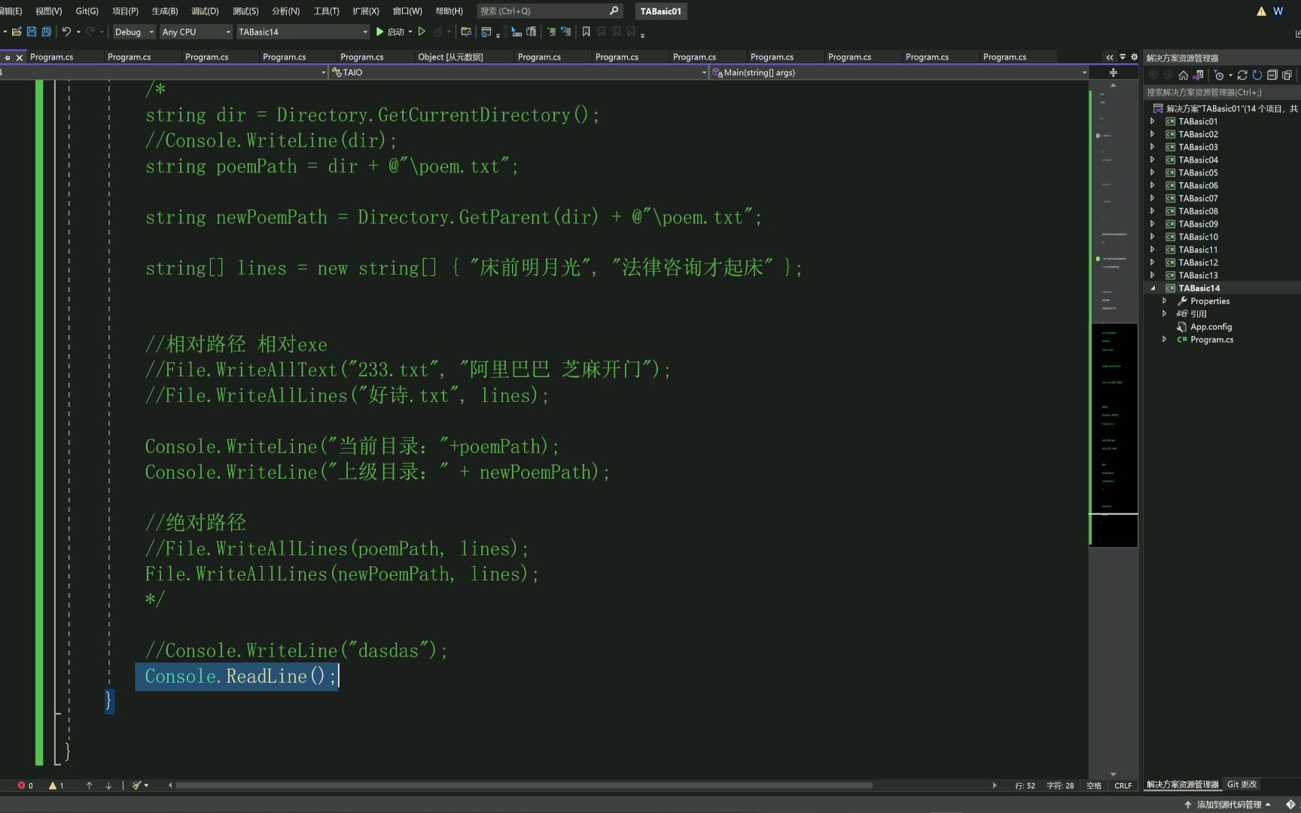Screen dimensions: 1301x813
Task: Click the editor tab settings gear icon
Action: (x=1134, y=56)
